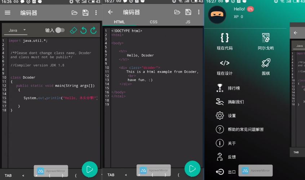
Task: Switch to the JS tab
Action: tap(188, 22)
